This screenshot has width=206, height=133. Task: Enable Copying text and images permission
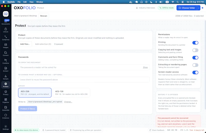195,50
